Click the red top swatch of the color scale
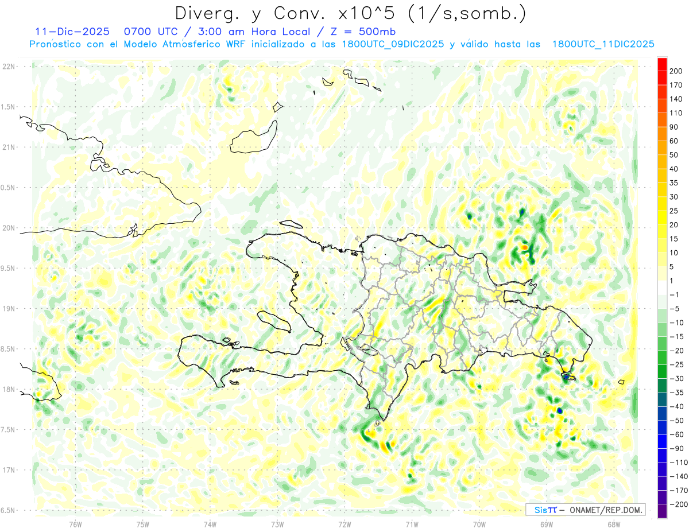This screenshot has height=532, width=689. pyautogui.click(x=662, y=64)
